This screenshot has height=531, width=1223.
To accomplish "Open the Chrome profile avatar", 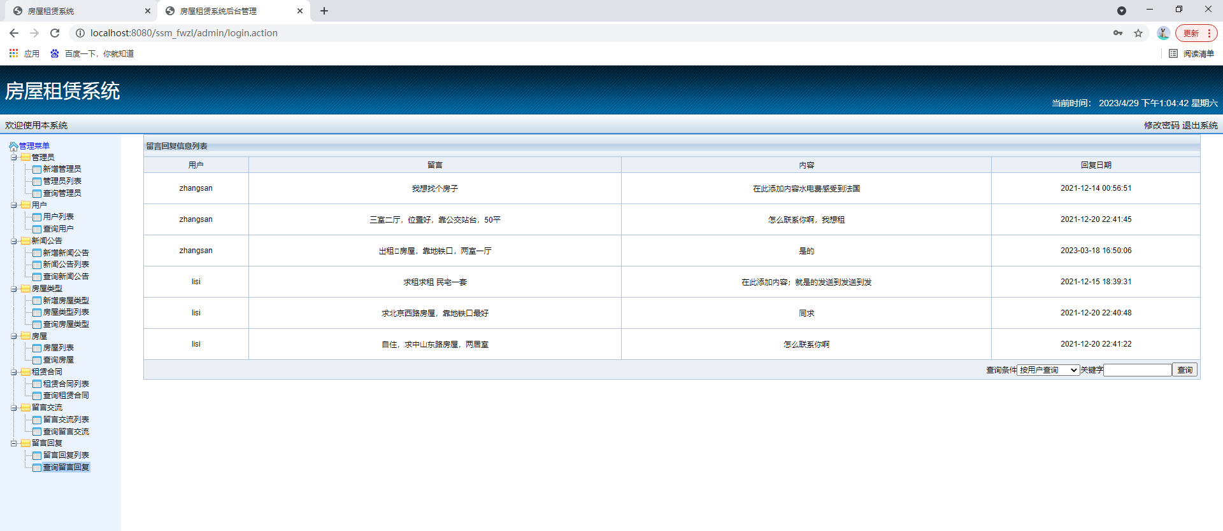I will click(1163, 33).
